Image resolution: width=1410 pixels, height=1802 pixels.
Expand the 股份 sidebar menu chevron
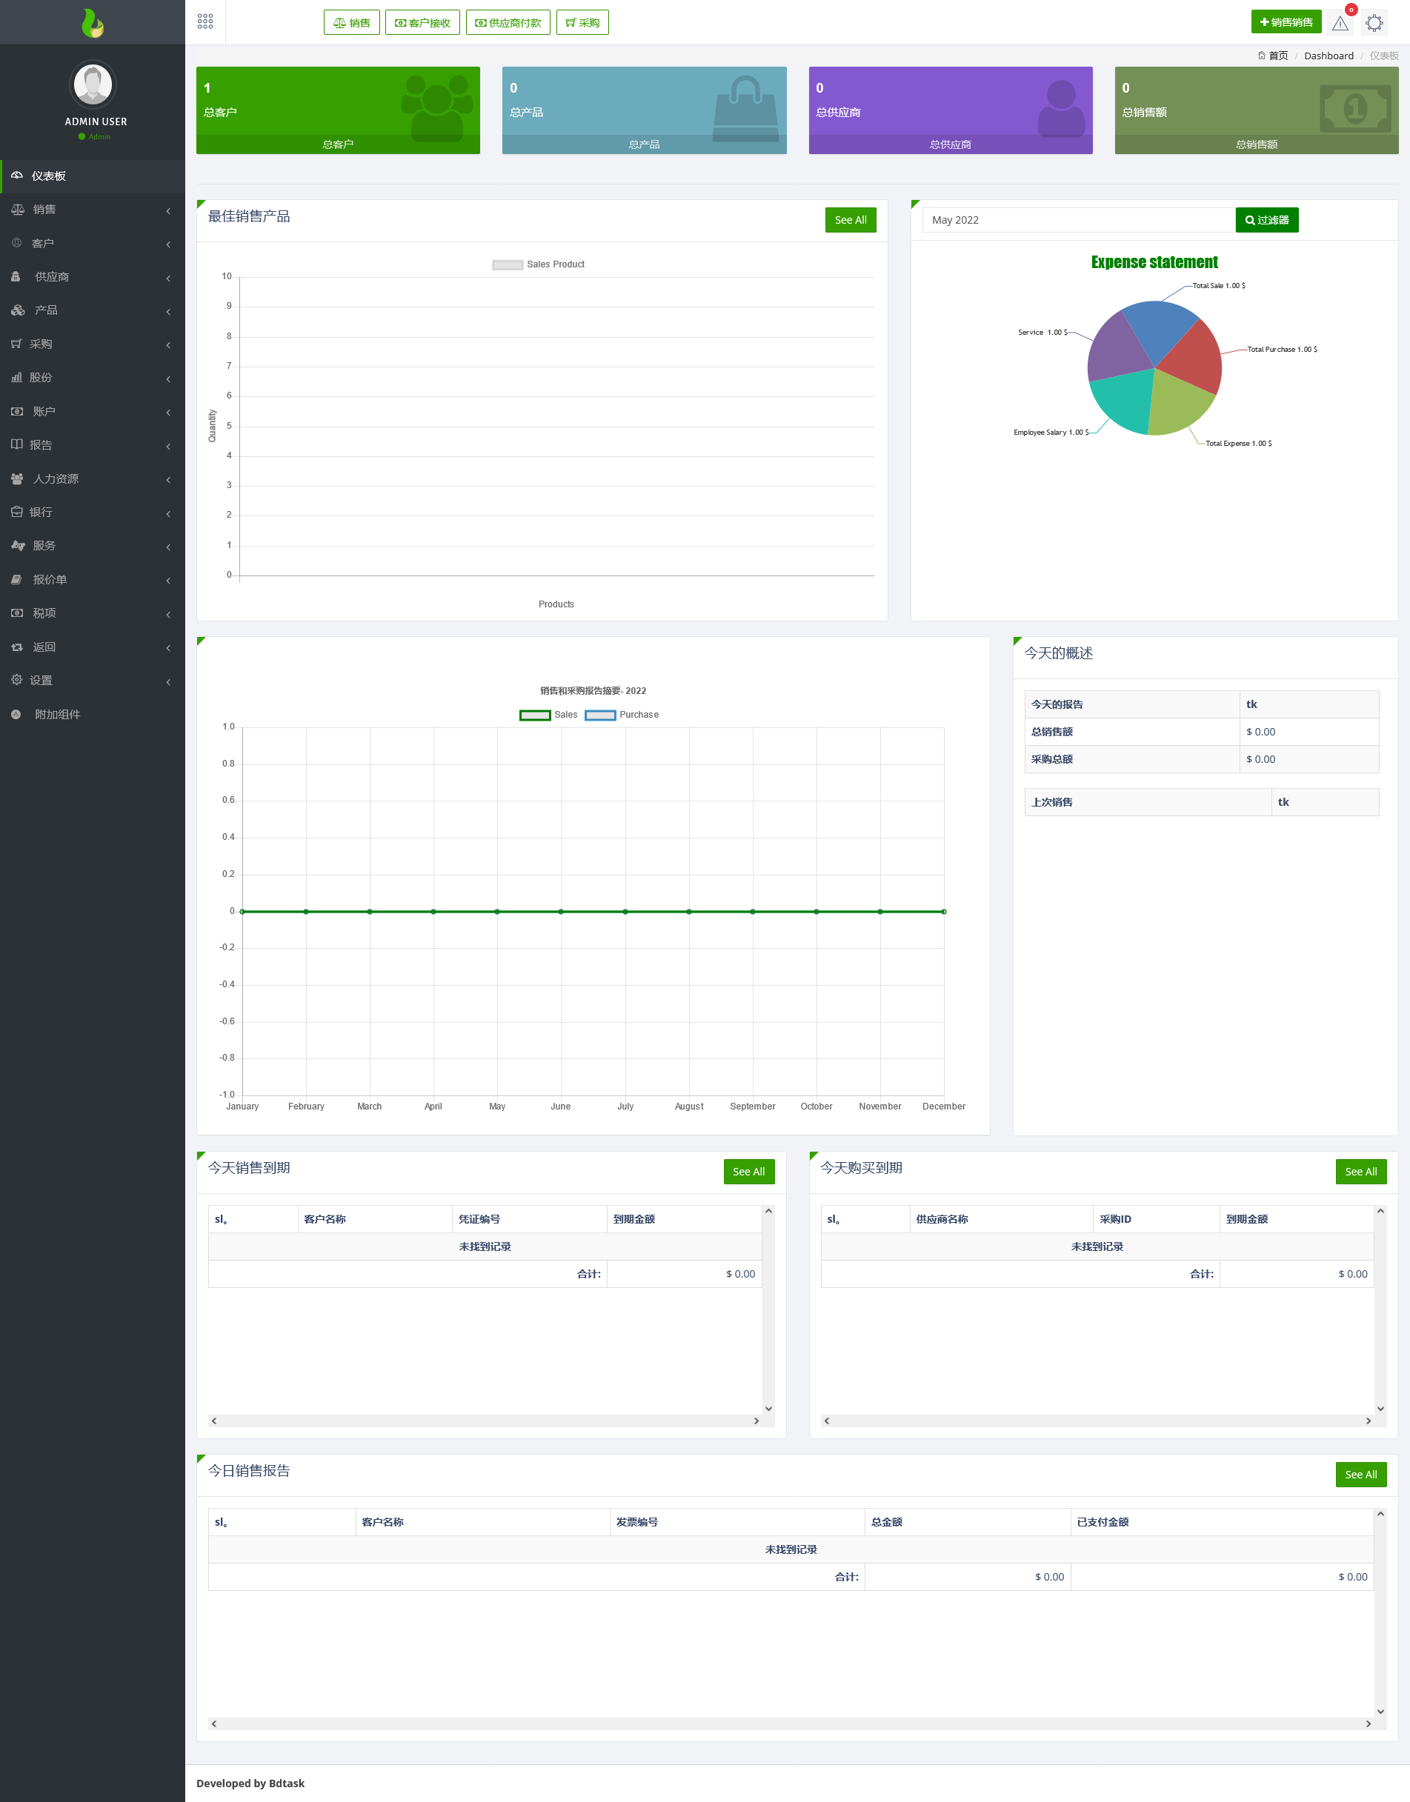[168, 378]
